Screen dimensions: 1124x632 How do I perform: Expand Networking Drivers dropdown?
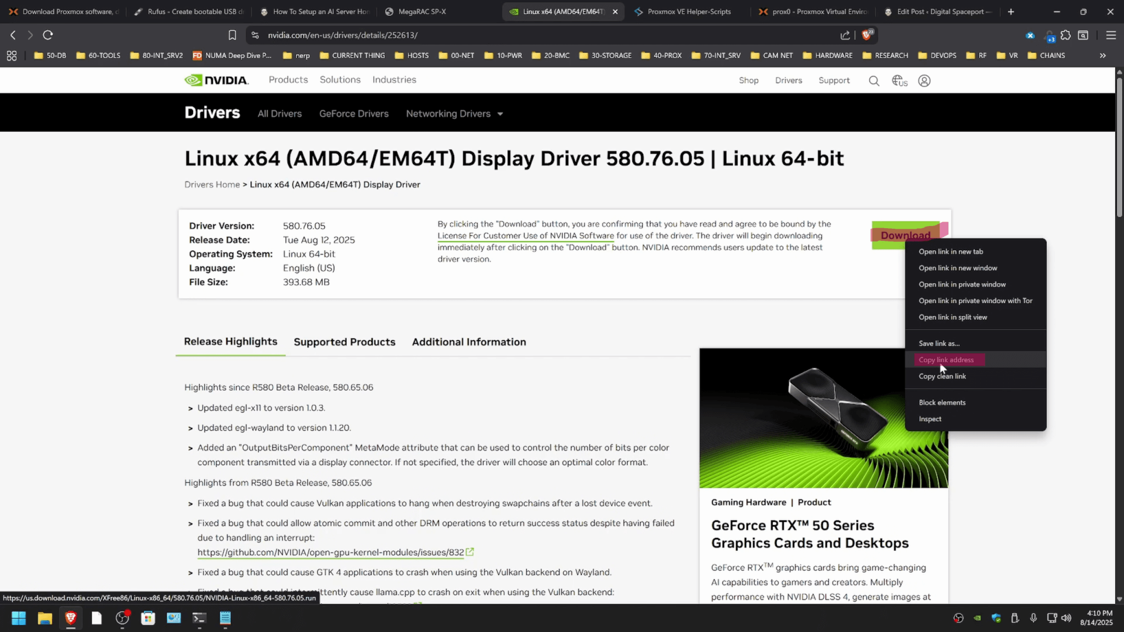click(454, 114)
